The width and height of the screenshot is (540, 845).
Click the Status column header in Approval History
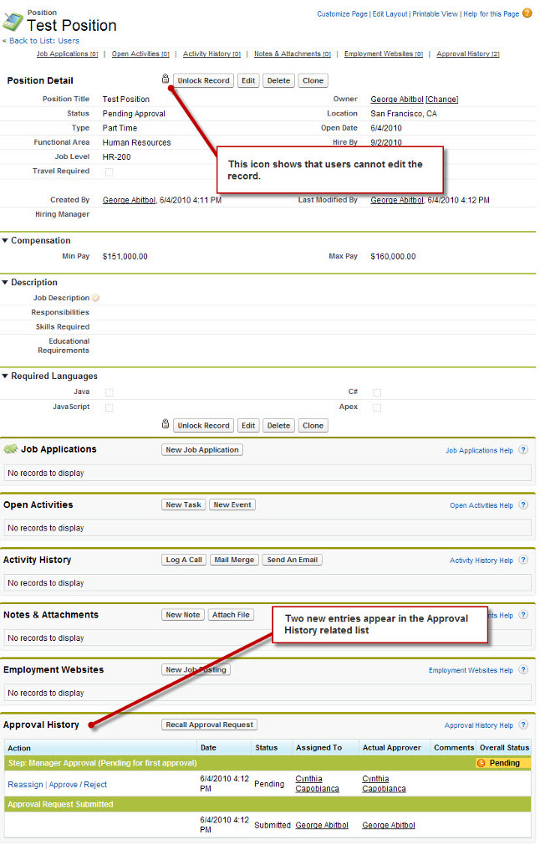[x=267, y=747]
